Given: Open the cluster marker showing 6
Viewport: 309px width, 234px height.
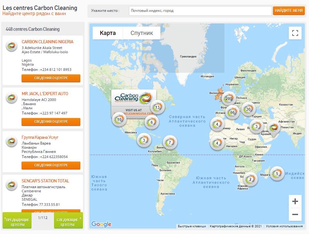Looking at the screenshot, I should click(151, 122).
